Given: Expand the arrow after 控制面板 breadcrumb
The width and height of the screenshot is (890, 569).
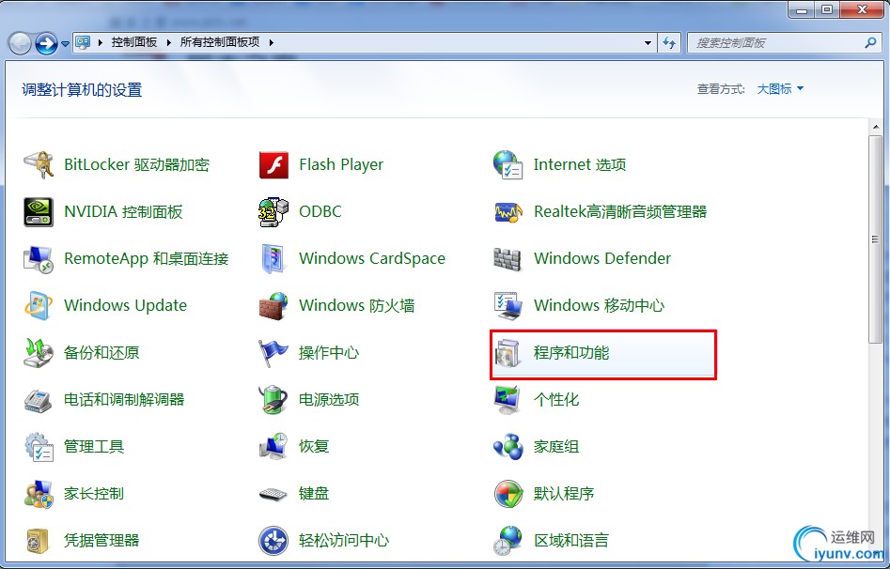Looking at the screenshot, I should pos(168,42).
